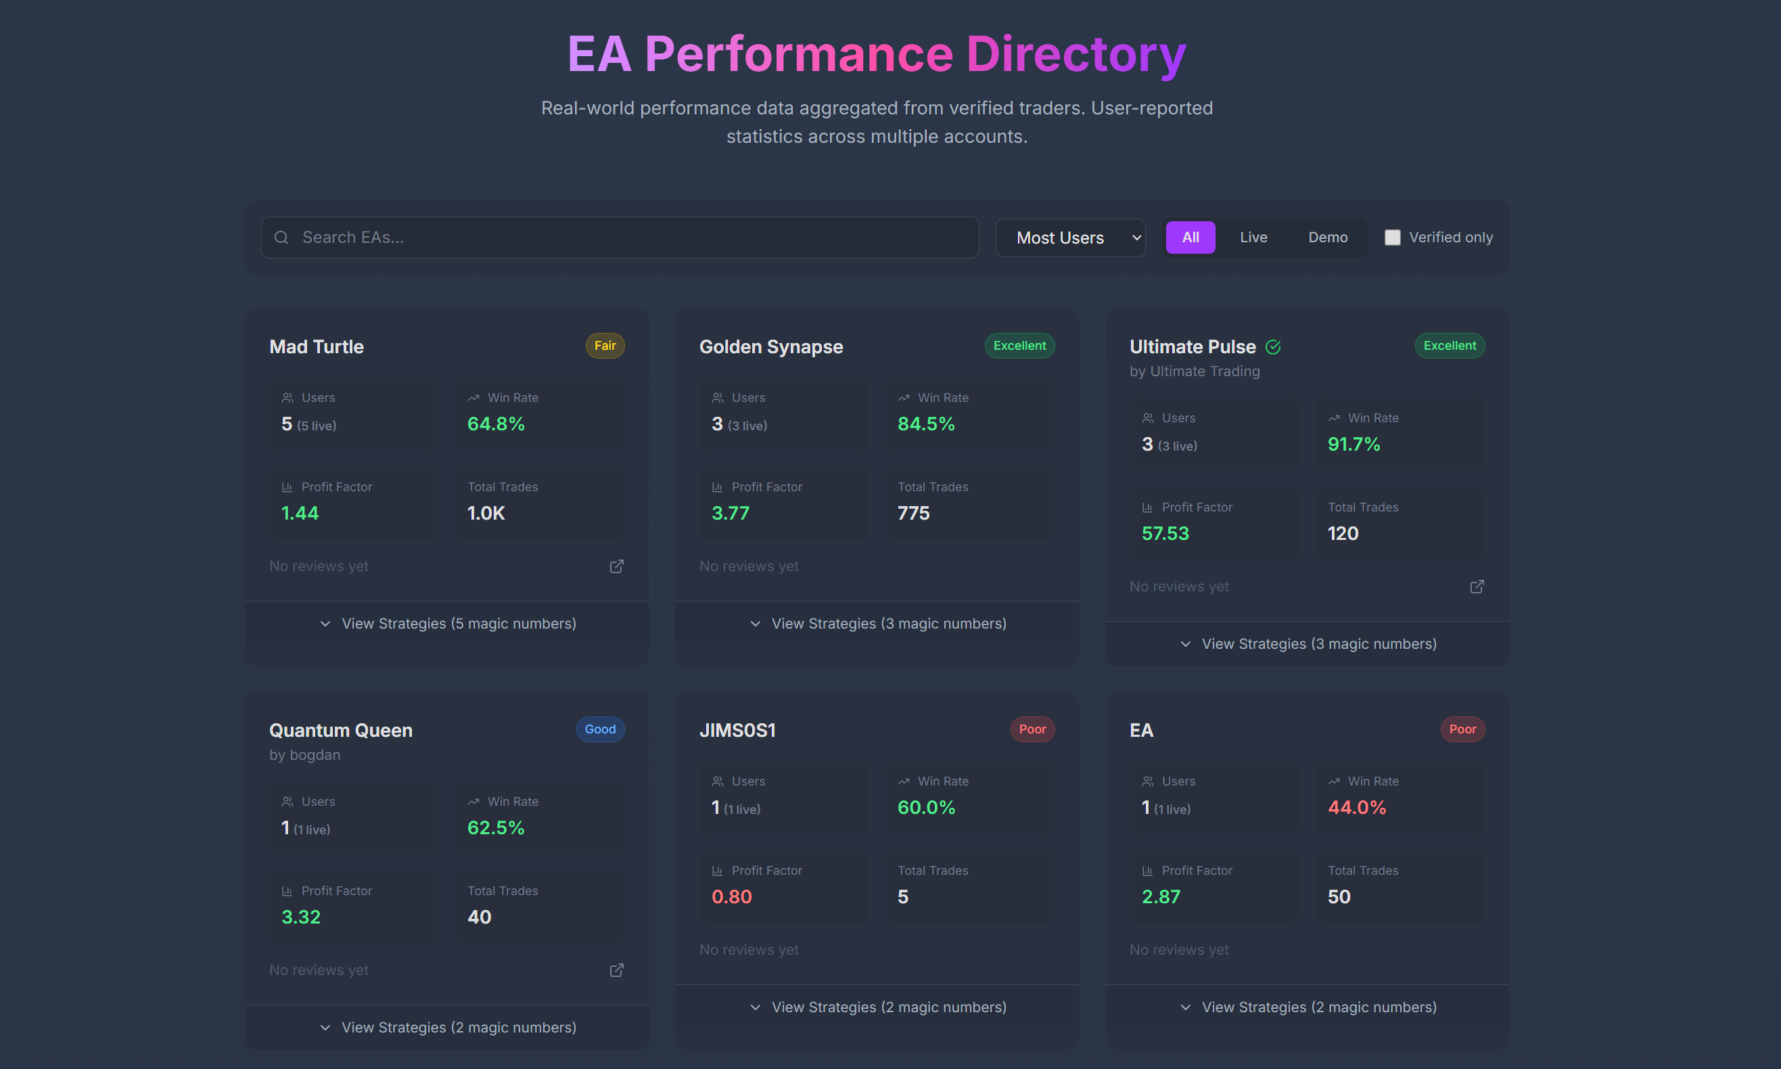Switch to the Live filter tab
This screenshot has width=1781, height=1069.
coord(1253,237)
